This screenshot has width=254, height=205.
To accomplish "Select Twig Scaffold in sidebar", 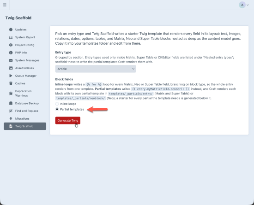I will click(25, 126).
